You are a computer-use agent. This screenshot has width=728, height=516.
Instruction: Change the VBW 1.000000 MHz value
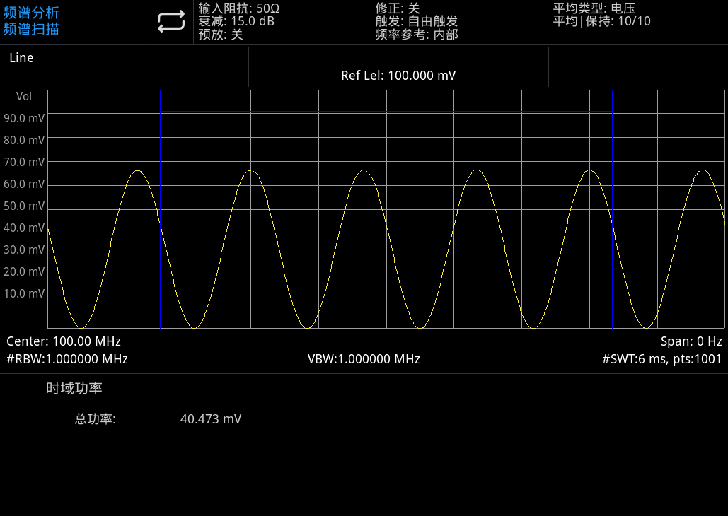(364, 359)
